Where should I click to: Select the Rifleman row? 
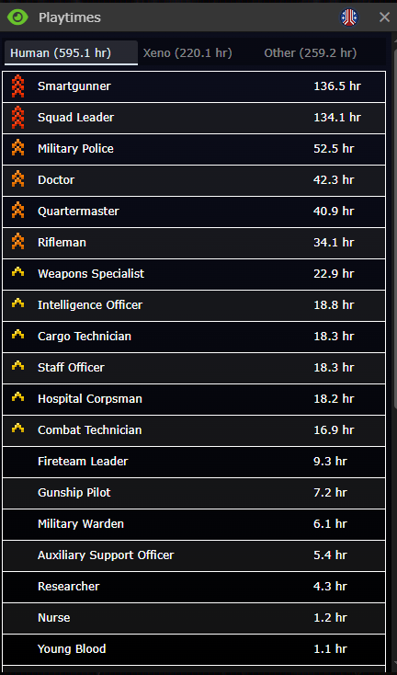click(194, 243)
